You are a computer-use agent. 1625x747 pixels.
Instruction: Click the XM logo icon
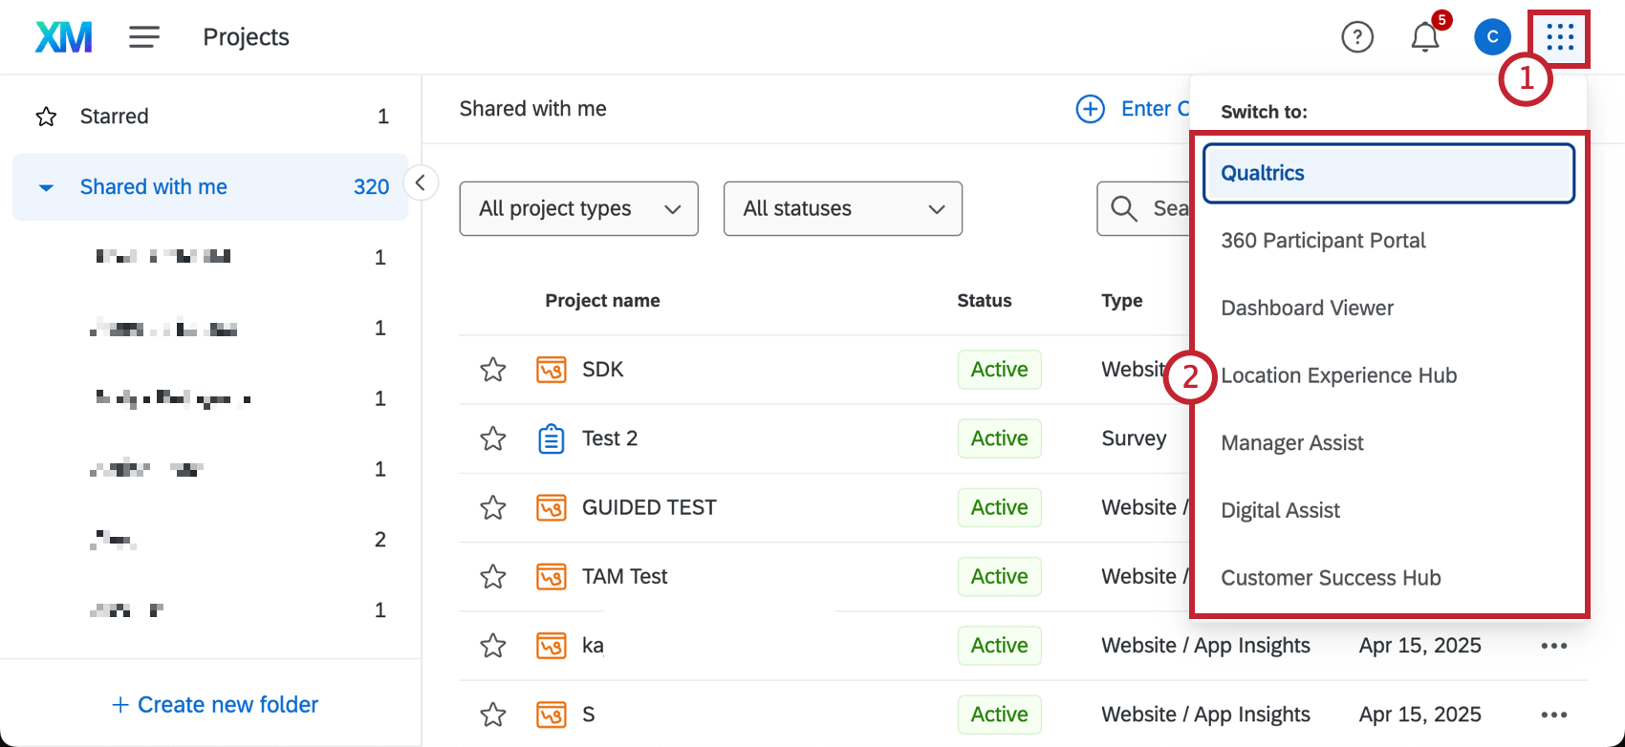(x=64, y=37)
